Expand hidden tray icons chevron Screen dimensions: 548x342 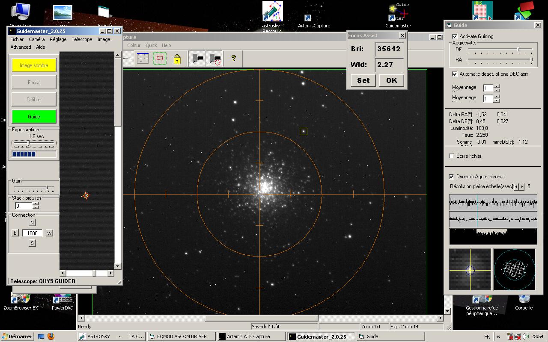click(x=499, y=336)
